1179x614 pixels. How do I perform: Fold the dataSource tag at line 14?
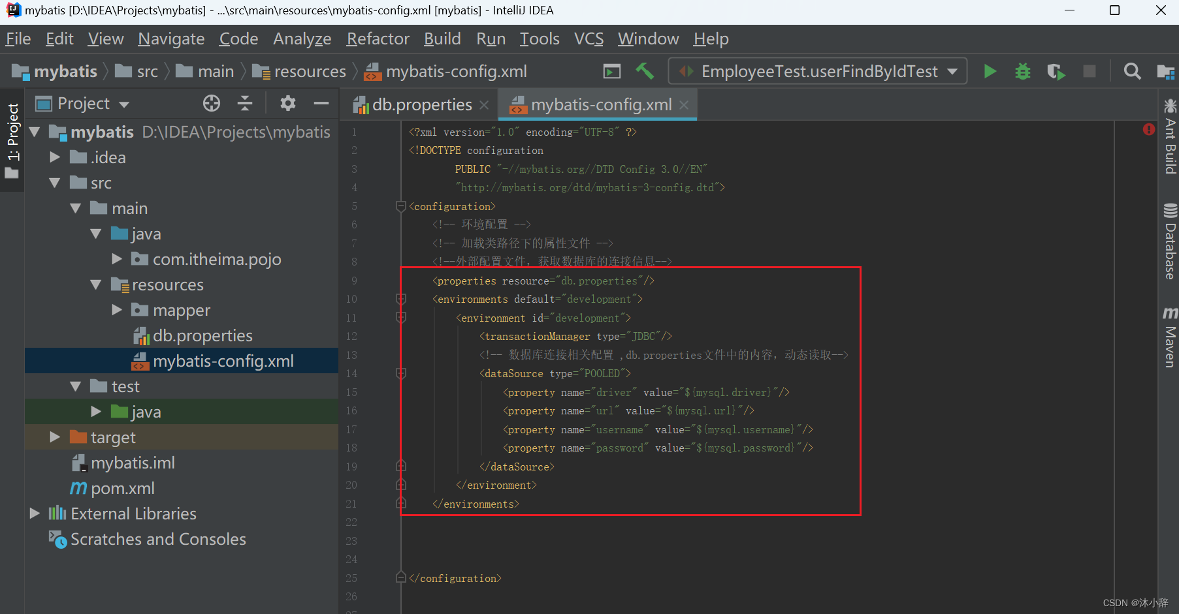401,373
